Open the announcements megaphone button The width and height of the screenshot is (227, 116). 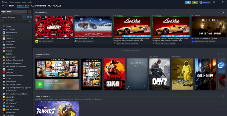(x=188, y=2)
